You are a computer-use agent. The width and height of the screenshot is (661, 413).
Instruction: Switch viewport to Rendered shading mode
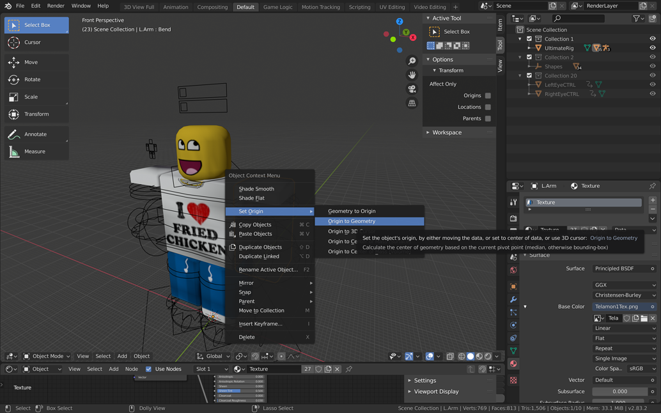(488, 356)
